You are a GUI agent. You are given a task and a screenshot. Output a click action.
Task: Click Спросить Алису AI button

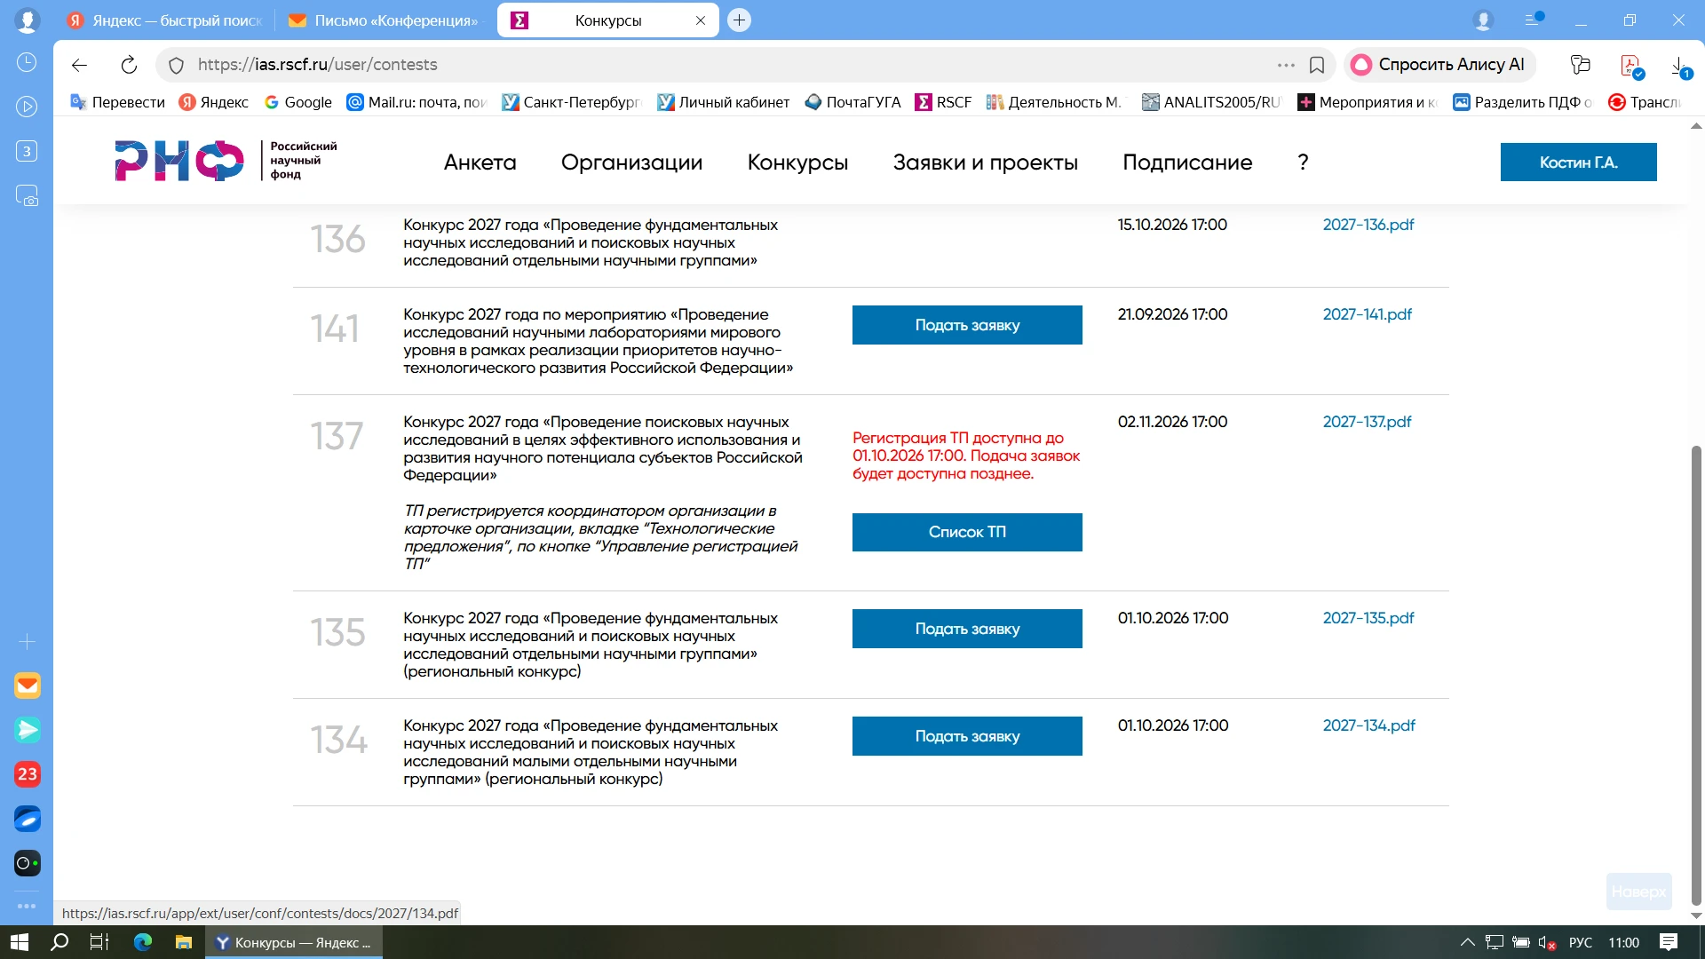1439,65
